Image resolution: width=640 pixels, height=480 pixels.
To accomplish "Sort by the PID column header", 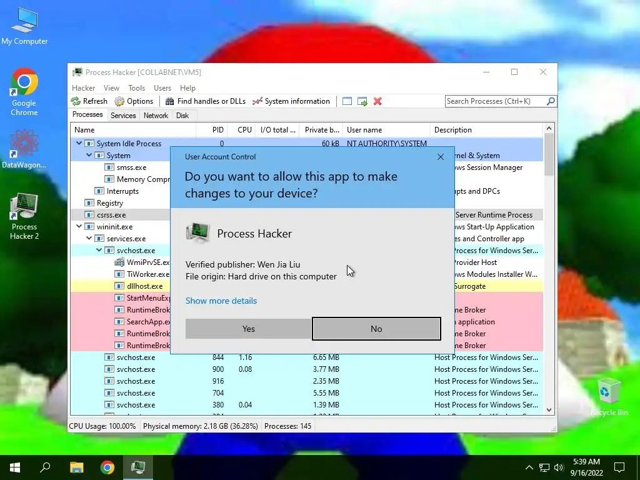I will click(x=212, y=130).
